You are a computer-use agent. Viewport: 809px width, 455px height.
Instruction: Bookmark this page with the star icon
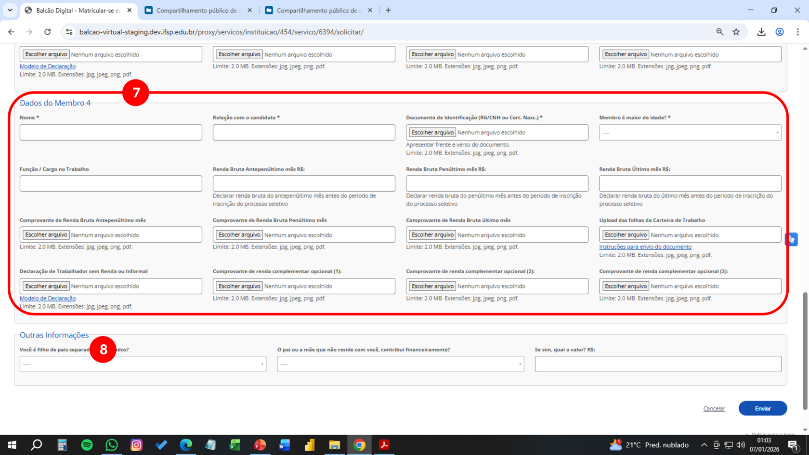pos(736,32)
